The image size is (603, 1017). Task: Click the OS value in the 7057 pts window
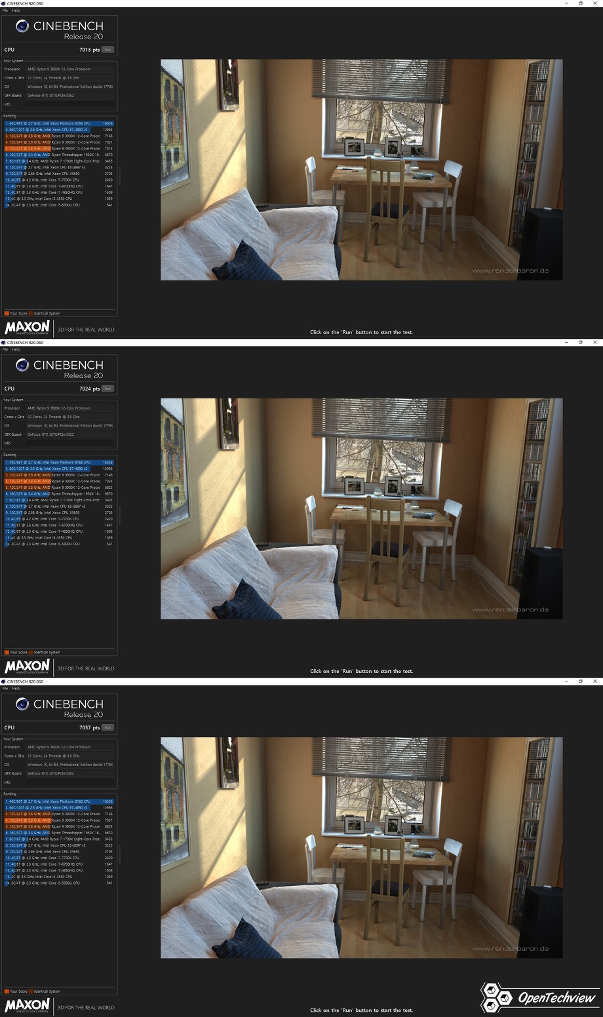pyautogui.click(x=70, y=765)
